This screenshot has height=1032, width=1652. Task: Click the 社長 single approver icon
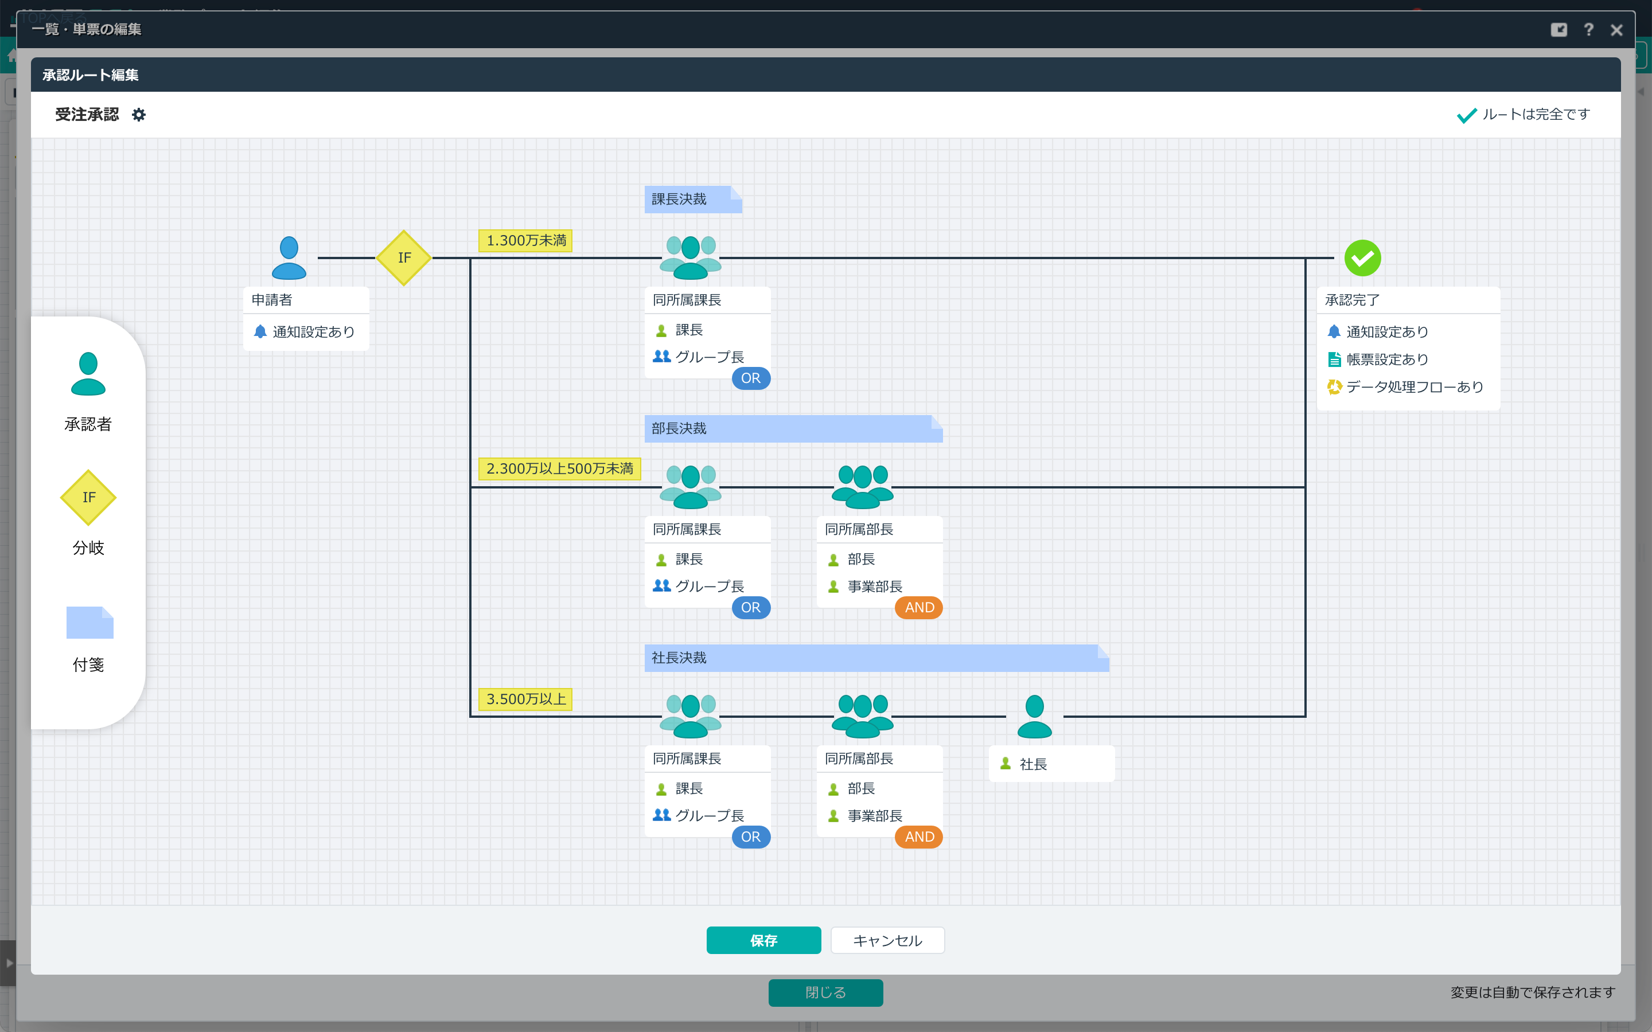pyautogui.click(x=1034, y=716)
